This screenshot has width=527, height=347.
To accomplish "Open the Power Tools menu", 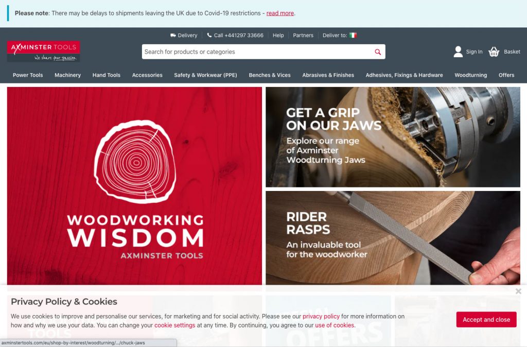I will tap(28, 75).
